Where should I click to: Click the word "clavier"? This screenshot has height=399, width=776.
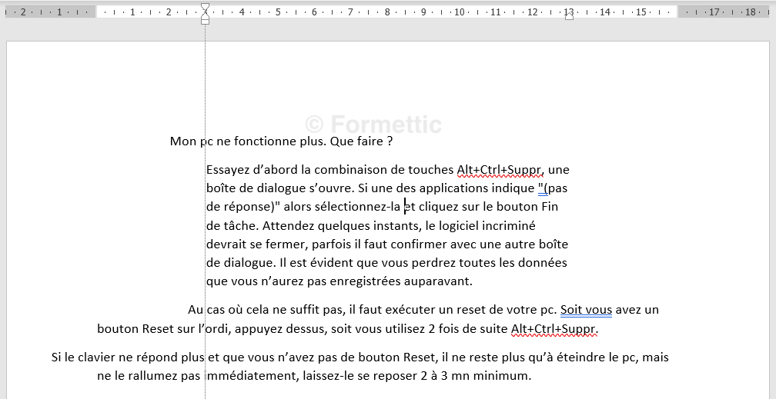pyautogui.click(x=98, y=357)
